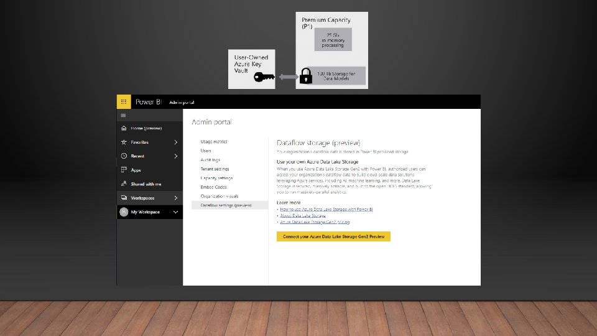This screenshot has width=597, height=336.
Task: Click the Recent clock icon
Action: pos(124,156)
